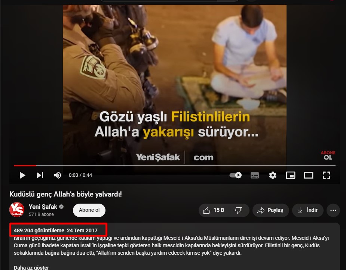Viewport: 346px width, 270px height.
Task: Mute the video volume
Action: pos(58,175)
